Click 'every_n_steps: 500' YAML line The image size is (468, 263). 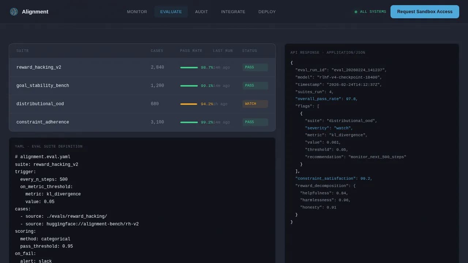click(44, 180)
